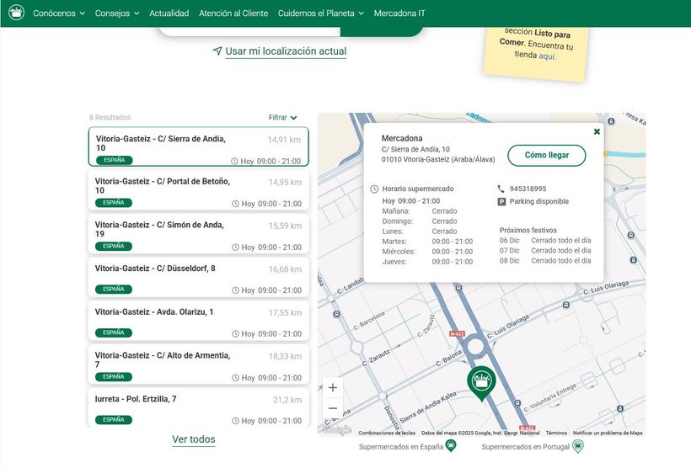
Task: Click the bus stop icon near C. Barcelona
Action: pyautogui.click(x=337, y=314)
